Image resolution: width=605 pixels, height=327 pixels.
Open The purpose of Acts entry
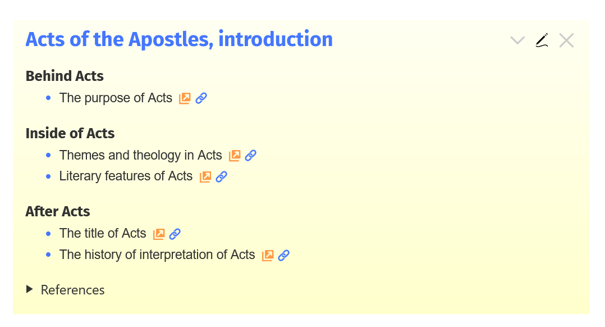(116, 98)
